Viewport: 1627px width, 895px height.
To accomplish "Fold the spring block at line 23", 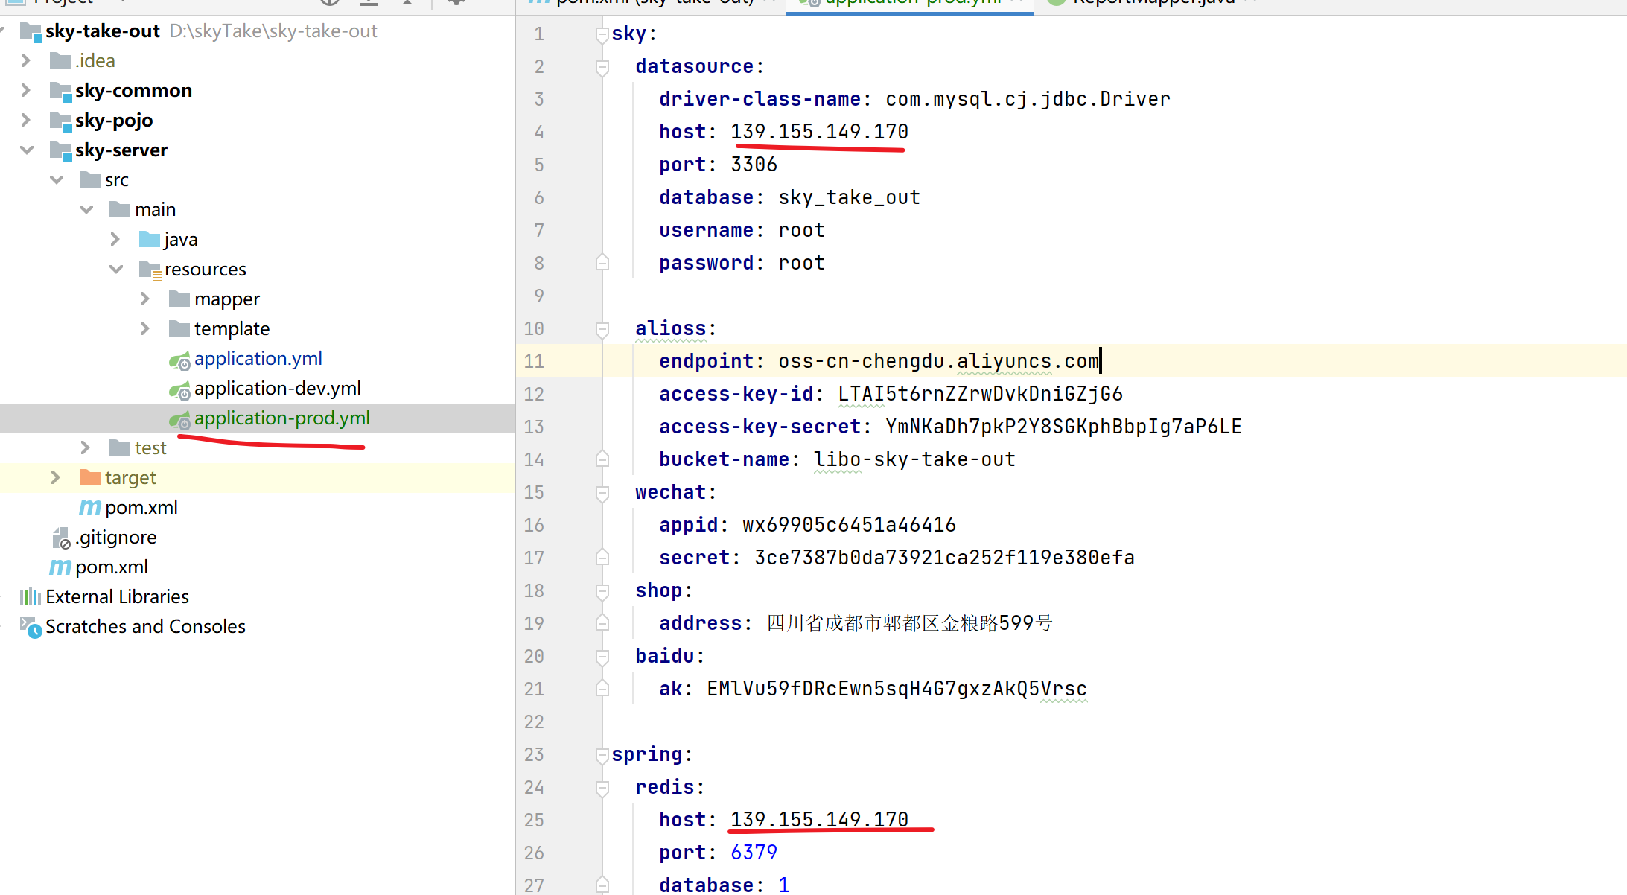I will click(602, 755).
